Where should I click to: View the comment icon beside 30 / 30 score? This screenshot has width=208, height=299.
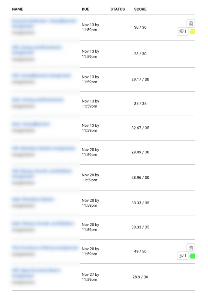(183, 32)
